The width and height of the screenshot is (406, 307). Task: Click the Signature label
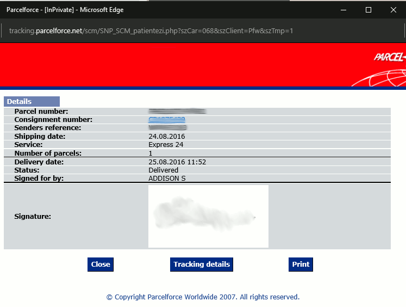33,216
